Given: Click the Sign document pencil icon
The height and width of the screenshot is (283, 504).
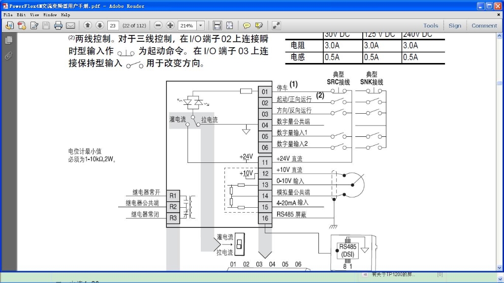Looking at the screenshot, I should [x=34, y=26].
